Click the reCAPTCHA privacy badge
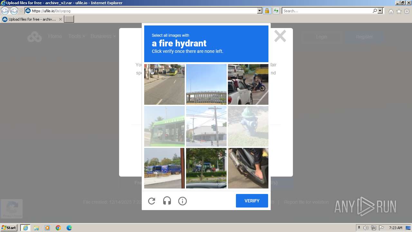 tap(12, 208)
